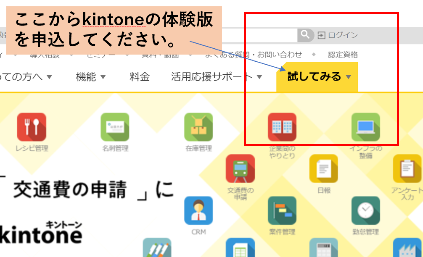Click the 企業間のやりとり building icon
423x257 pixels.
282,127
